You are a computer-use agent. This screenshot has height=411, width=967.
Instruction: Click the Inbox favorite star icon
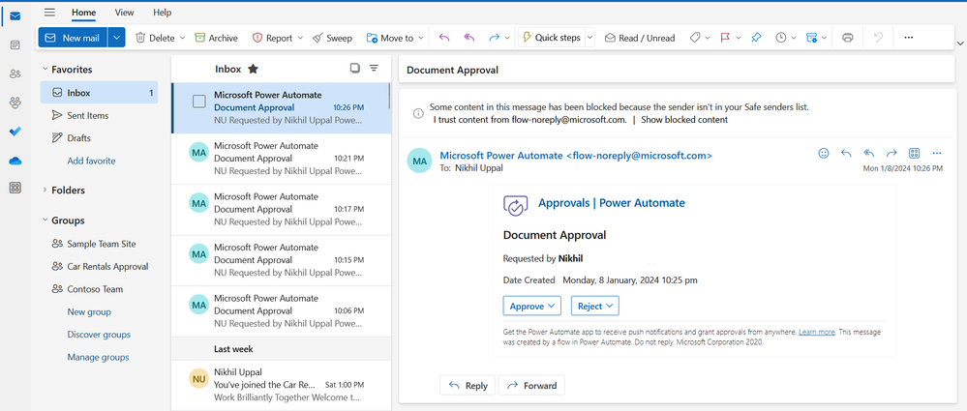253,69
